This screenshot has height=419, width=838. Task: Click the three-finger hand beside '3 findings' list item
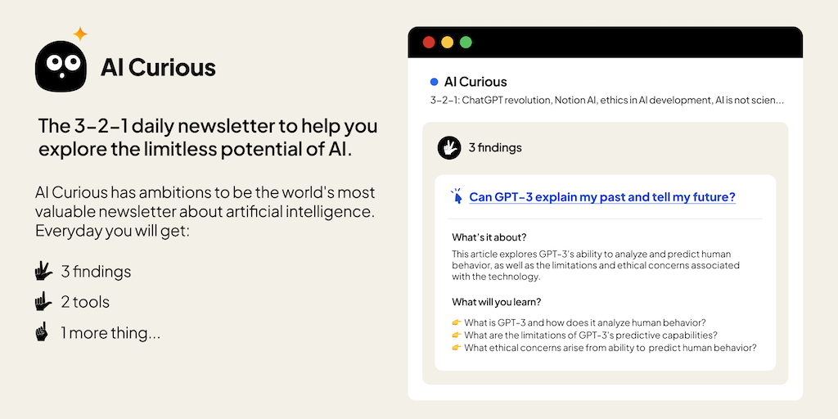[x=43, y=272]
